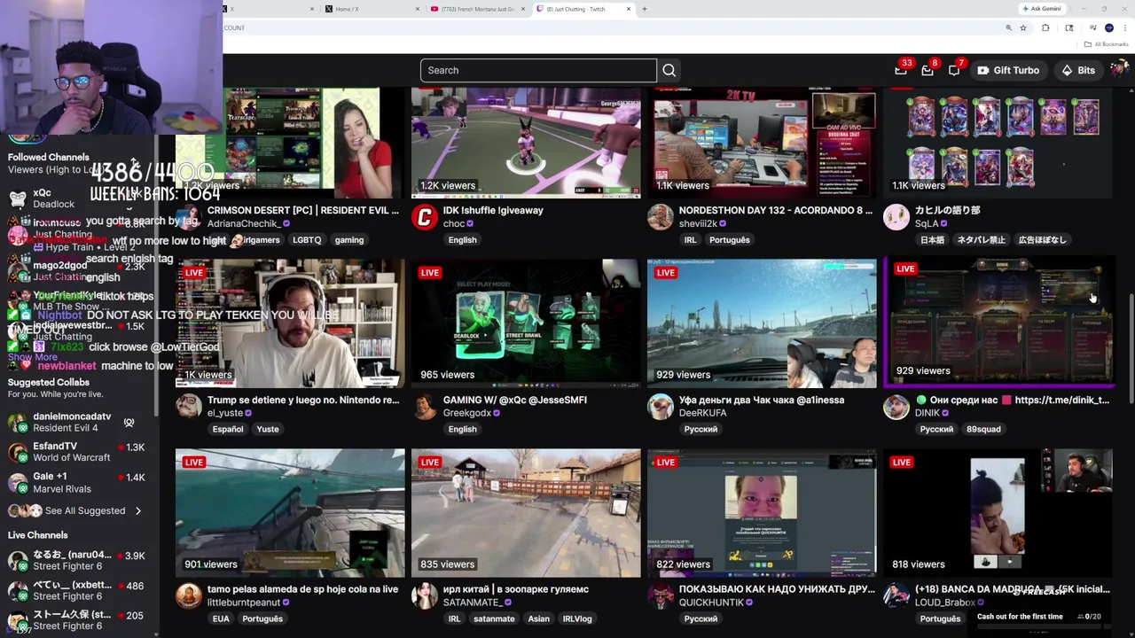Click the Bits button
This screenshot has height=638, width=1135.
pos(1078,70)
